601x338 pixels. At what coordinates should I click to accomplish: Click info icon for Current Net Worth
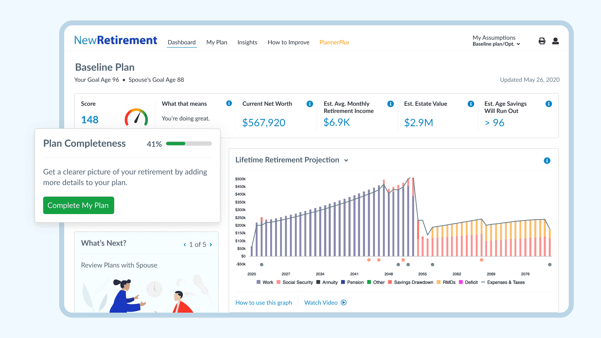point(310,104)
